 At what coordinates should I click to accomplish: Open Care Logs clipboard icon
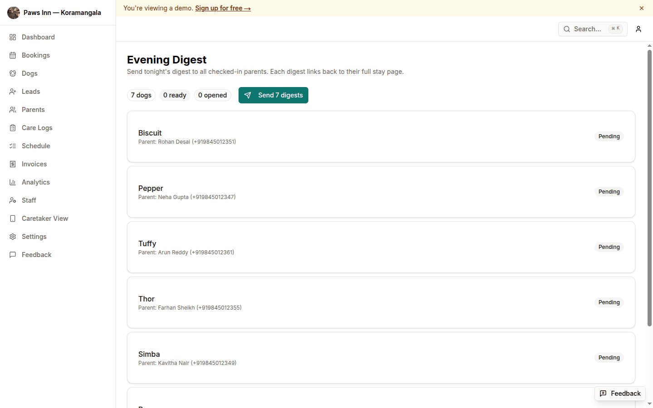pyautogui.click(x=37, y=127)
